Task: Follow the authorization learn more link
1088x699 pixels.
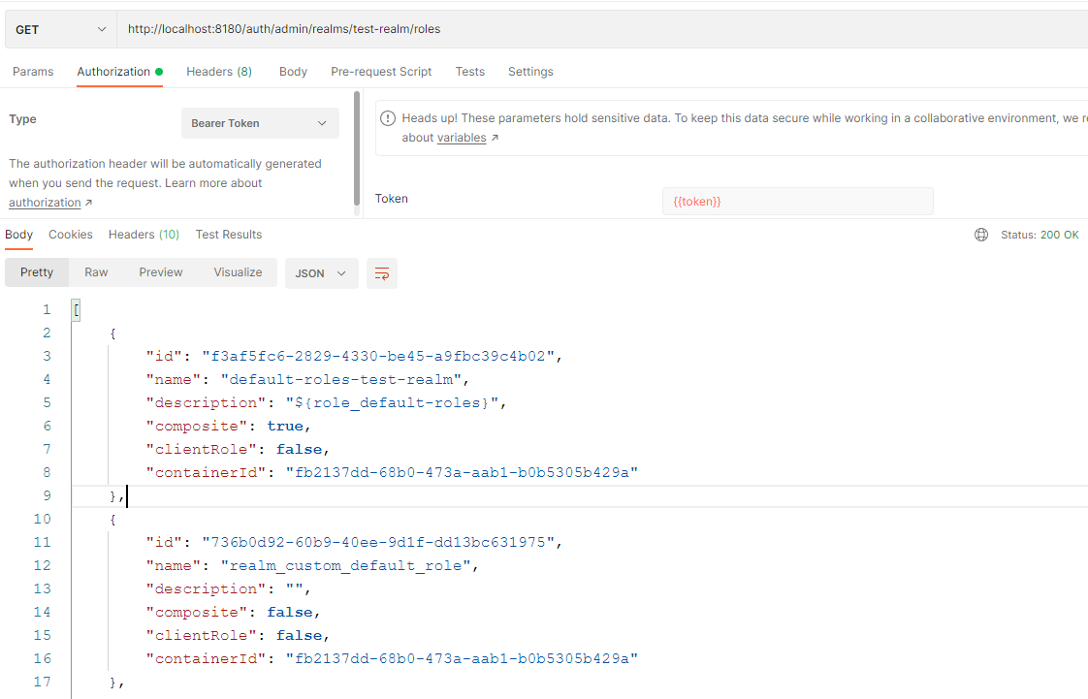Action: coord(46,203)
